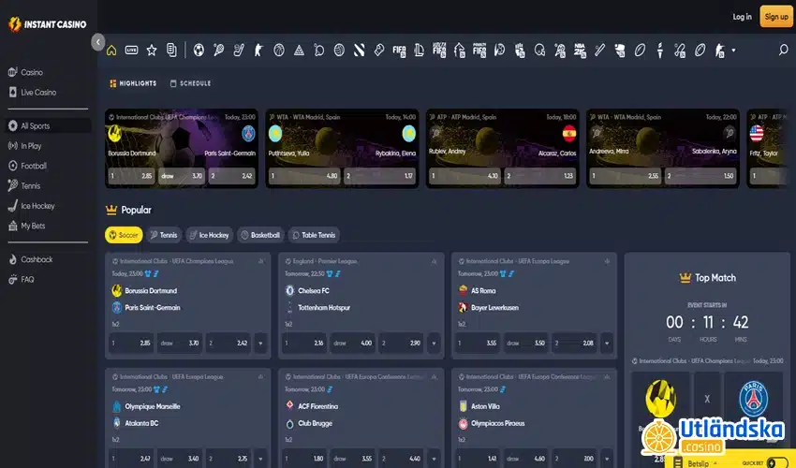This screenshot has width=796, height=468.
Task: Select the Olympic torch icon
Action: tap(660, 51)
